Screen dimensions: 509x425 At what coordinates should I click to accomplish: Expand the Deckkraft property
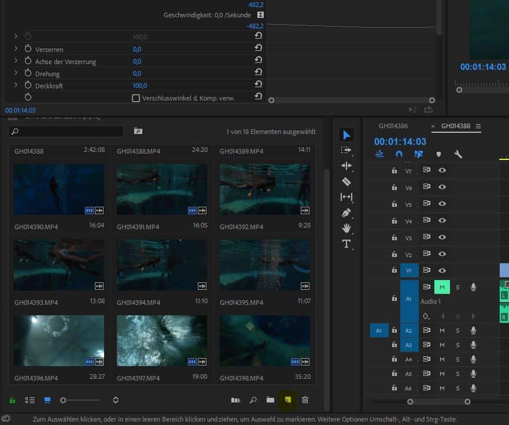pos(16,85)
